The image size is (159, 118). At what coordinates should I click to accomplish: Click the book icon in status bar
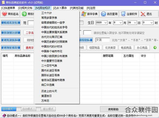click(x=4, y=116)
